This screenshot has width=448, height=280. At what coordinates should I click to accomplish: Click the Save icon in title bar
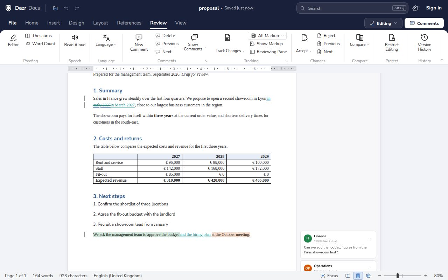[x=55, y=8]
